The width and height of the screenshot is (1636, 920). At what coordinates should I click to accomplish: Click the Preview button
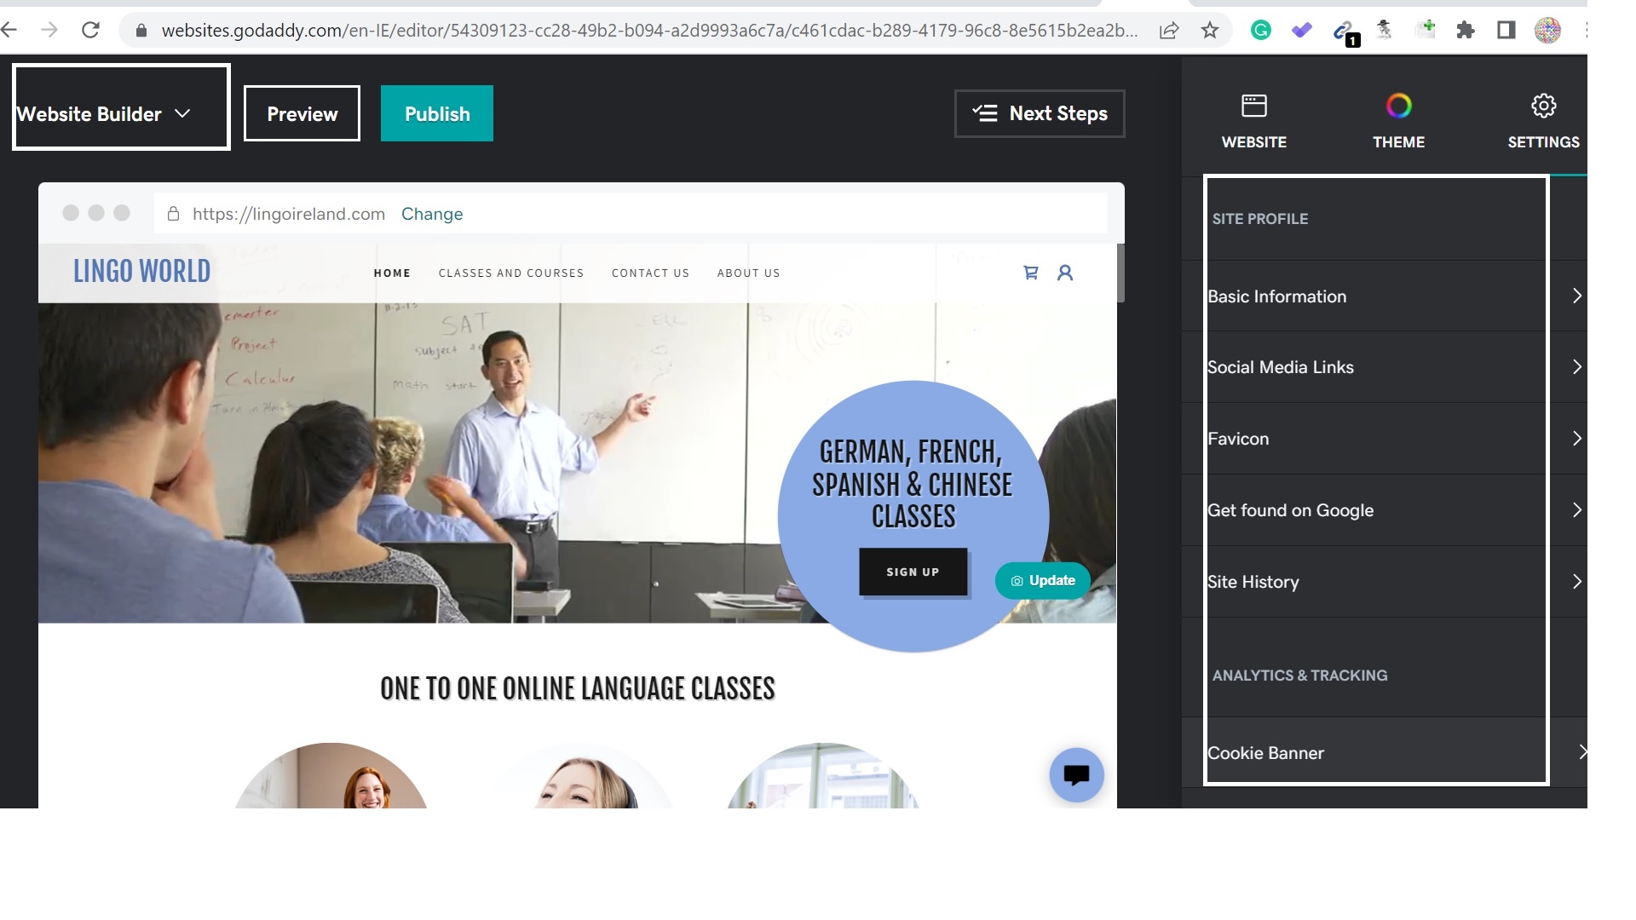pyautogui.click(x=302, y=113)
